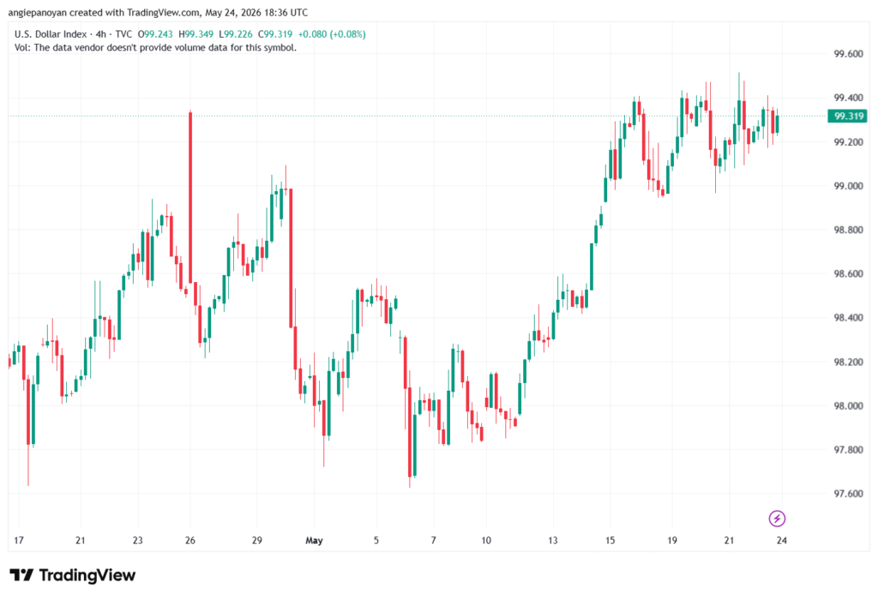Click the 99.600 price axis label
This screenshot has width=878, height=599.
click(x=848, y=54)
